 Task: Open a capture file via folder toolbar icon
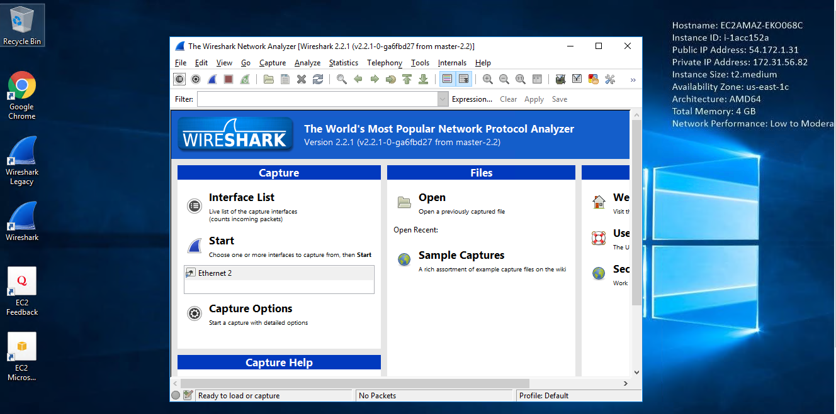click(269, 79)
